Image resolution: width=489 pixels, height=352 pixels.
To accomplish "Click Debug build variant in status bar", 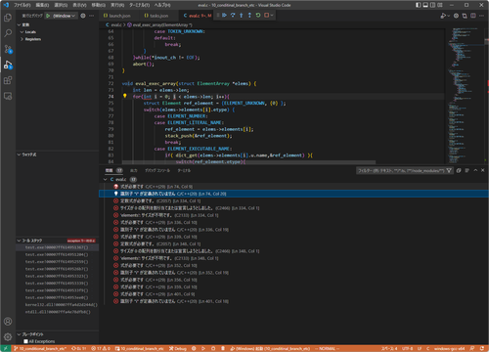I will point(177,348).
